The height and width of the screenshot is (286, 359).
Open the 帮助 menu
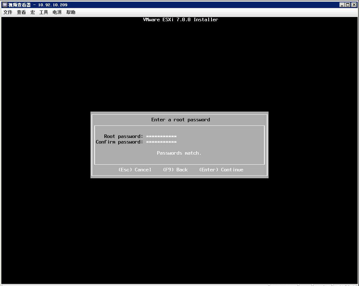click(x=71, y=13)
